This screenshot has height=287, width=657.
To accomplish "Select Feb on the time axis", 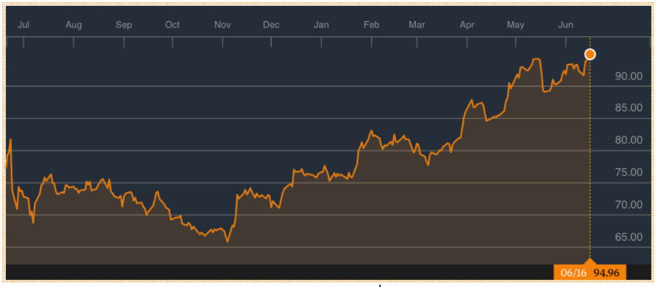I will 371,25.
